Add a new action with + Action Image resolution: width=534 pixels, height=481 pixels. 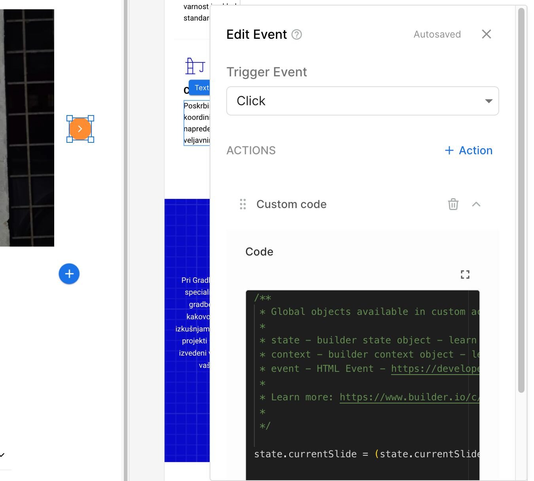[x=468, y=150]
